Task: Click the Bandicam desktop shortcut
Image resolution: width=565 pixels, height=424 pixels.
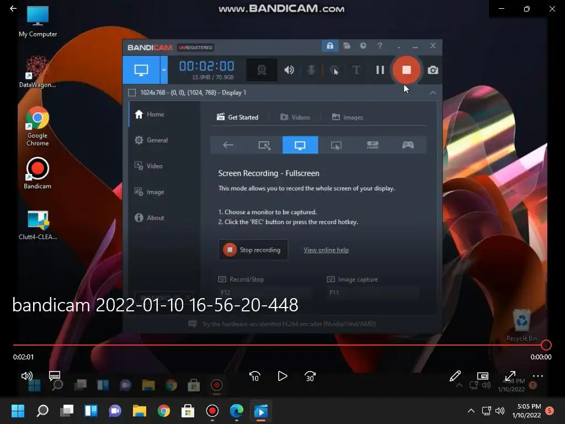Action: pos(38,173)
